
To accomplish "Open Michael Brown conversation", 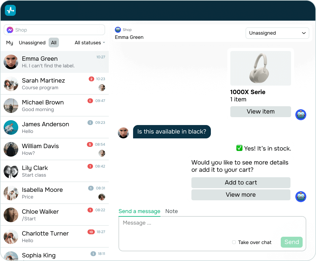I will tap(55, 106).
